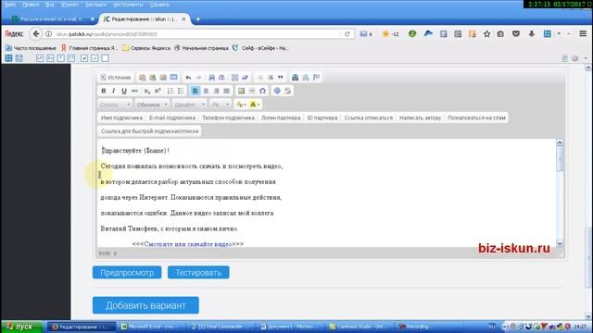Open the text color dropdown

click(241, 105)
